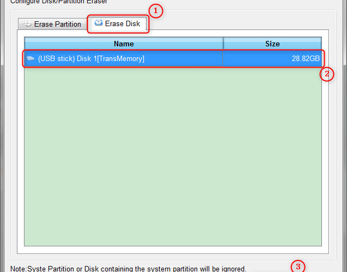Select the Erase Disk tab
Viewport: 347px width, 272px height.
117,23
